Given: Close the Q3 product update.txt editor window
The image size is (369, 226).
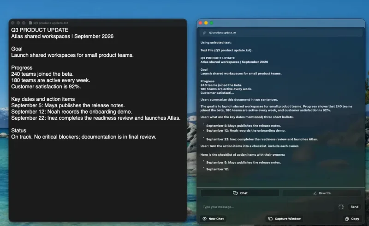Looking at the screenshot, I should (x=13, y=23).
